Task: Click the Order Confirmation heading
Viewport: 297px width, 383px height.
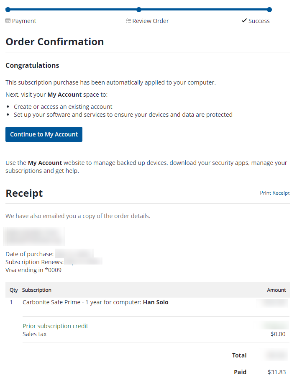Action: [54, 42]
